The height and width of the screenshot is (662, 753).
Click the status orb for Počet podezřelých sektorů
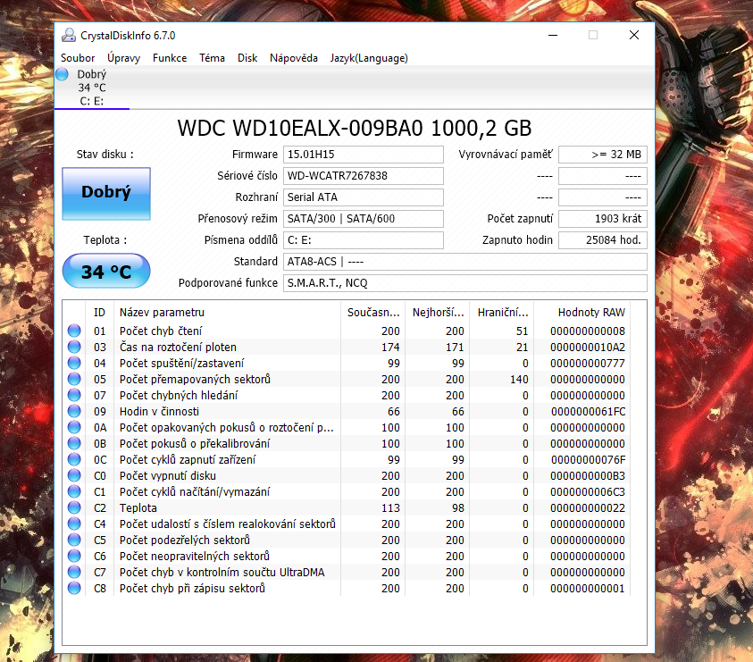[x=74, y=540]
